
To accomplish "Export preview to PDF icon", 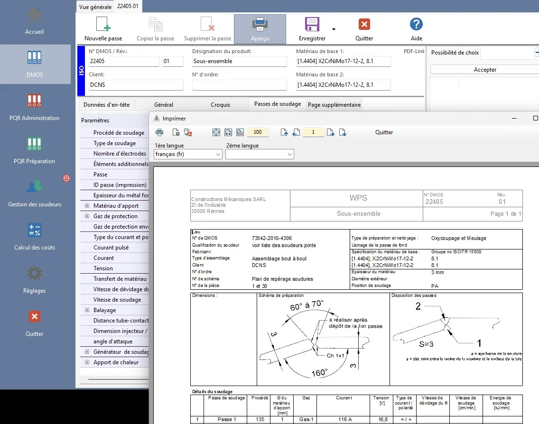I will (x=188, y=132).
